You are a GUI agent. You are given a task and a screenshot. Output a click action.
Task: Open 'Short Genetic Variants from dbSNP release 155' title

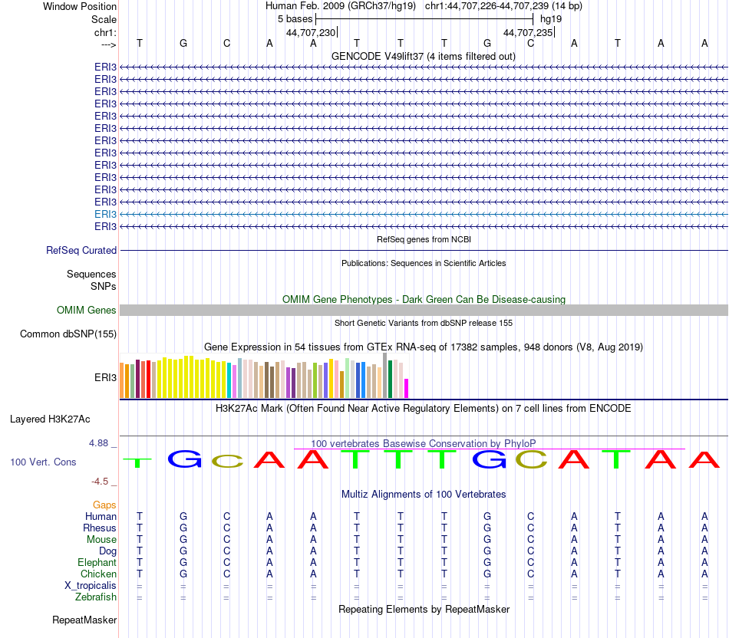424,323
